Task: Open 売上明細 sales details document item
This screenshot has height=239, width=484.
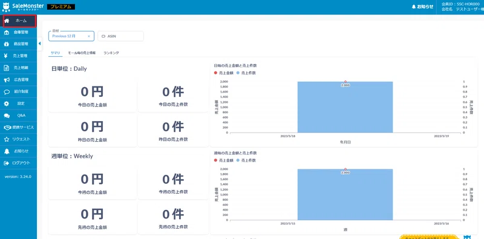Action: click(19, 68)
